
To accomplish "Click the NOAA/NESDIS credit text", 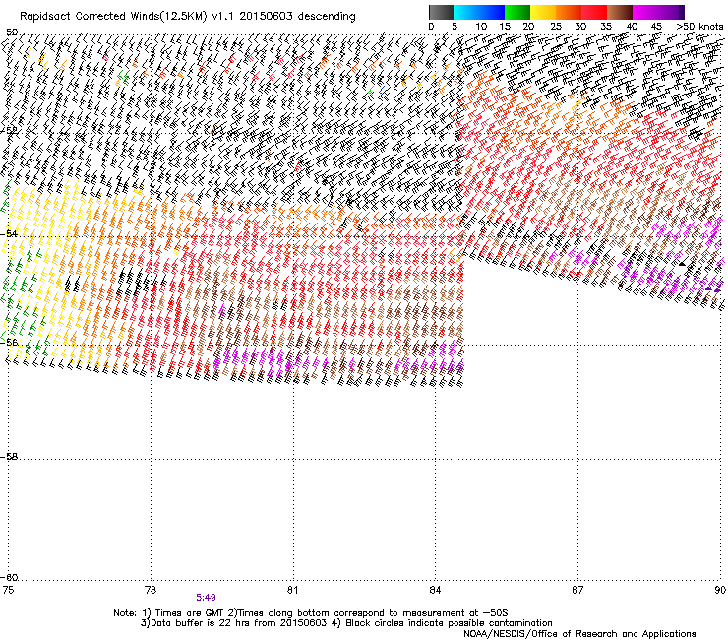I will [x=579, y=634].
